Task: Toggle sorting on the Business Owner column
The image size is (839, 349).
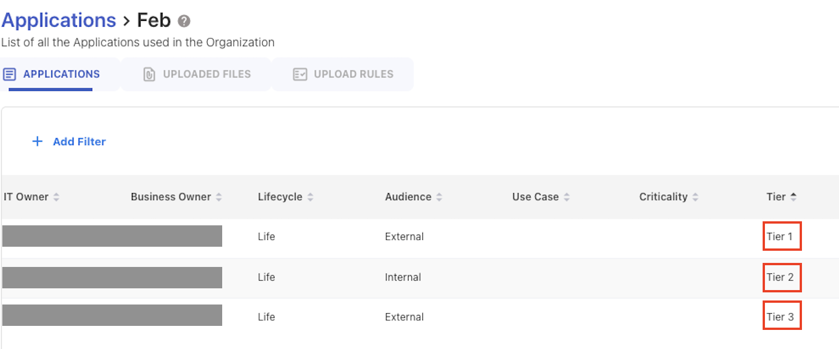Action: pos(219,196)
